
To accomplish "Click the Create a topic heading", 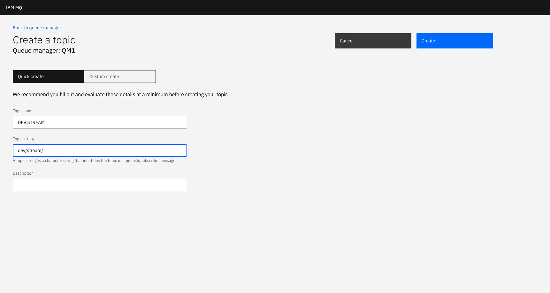I will [44, 40].
